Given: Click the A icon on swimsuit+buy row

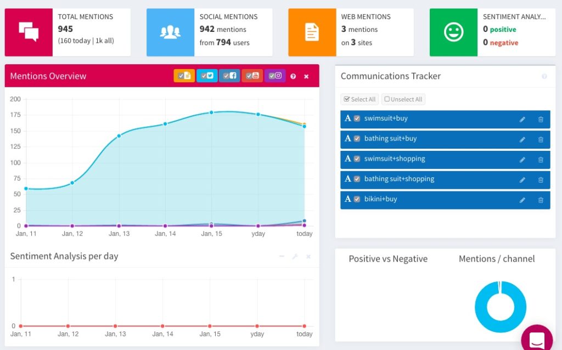Looking at the screenshot, I should coord(347,118).
